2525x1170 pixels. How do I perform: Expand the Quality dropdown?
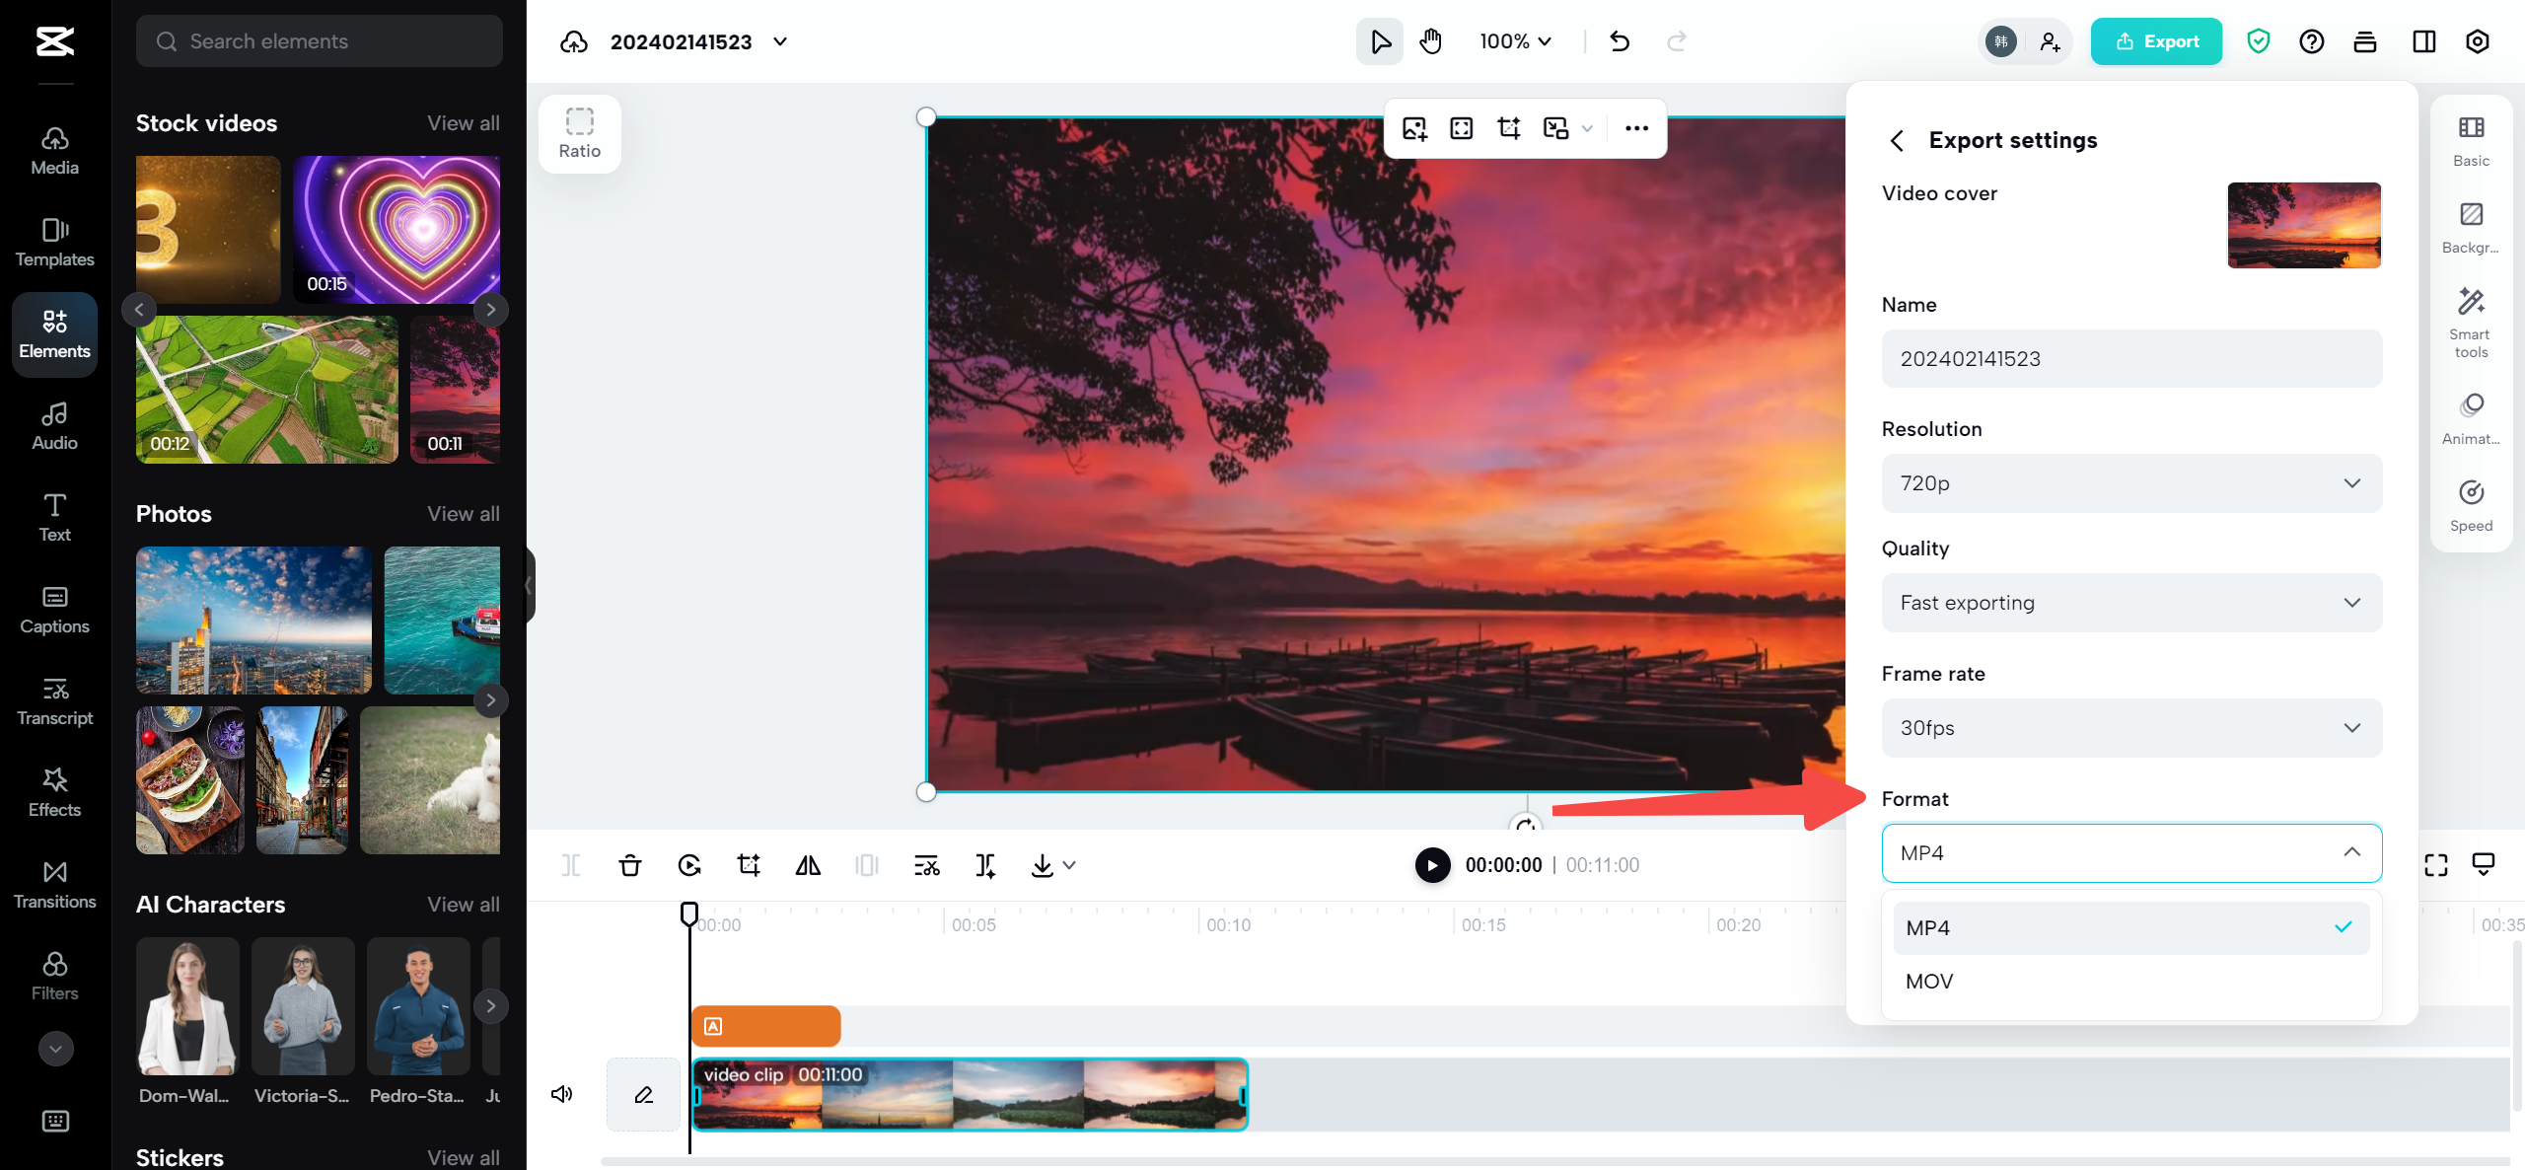2130,602
